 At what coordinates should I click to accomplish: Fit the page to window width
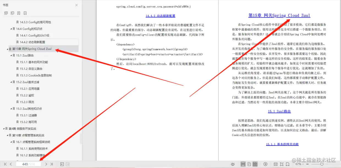tap(288, 164)
